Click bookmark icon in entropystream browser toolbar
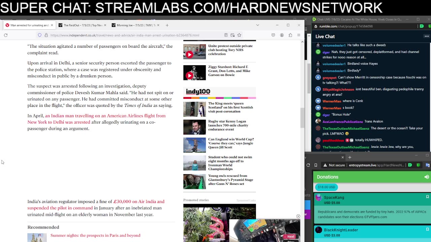 point(316,165)
